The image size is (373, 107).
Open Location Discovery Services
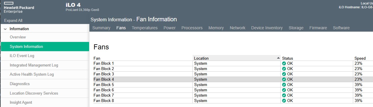[x=45, y=93]
